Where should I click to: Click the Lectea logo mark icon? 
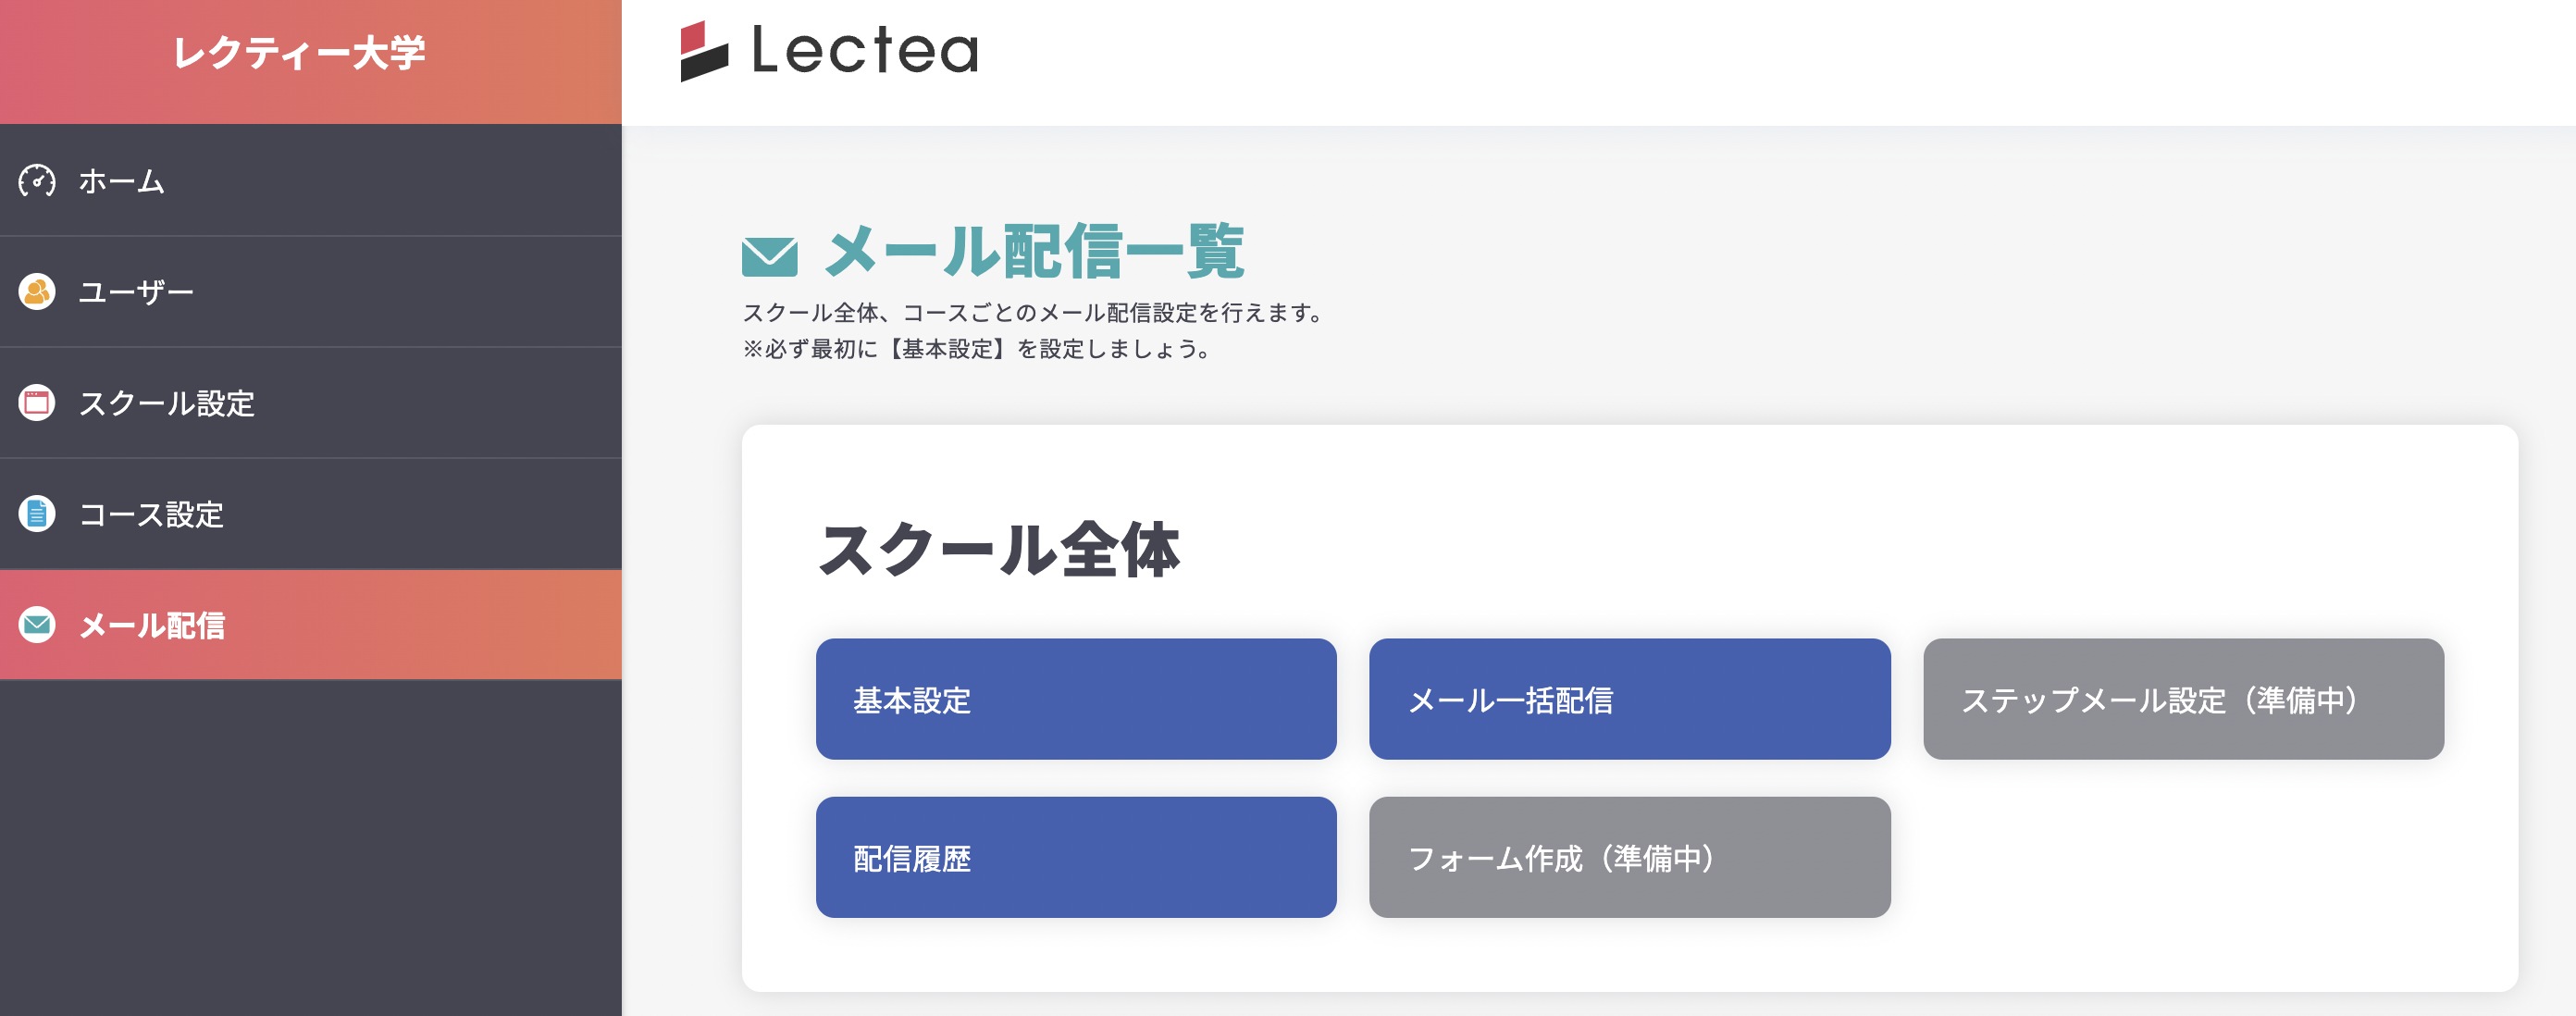tap(704, 51)
